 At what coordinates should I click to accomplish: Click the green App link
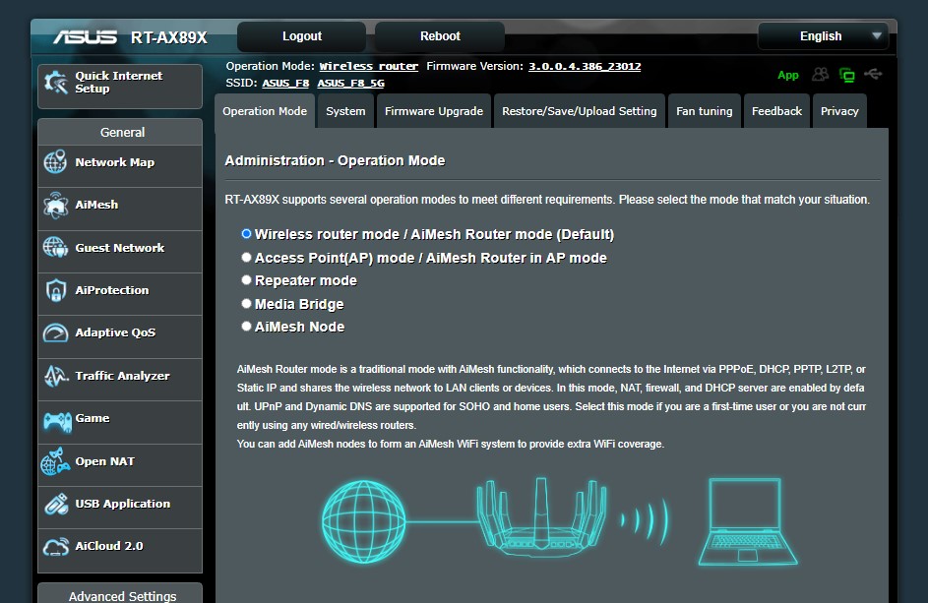(787, 75)
